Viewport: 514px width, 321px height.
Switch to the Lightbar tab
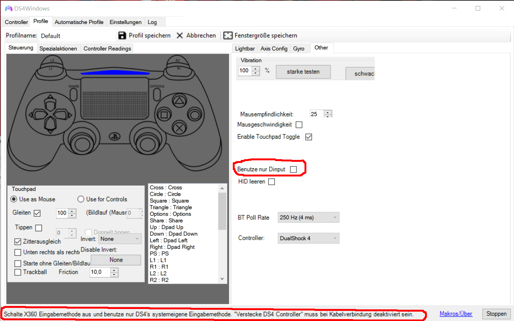pos(245,48)
